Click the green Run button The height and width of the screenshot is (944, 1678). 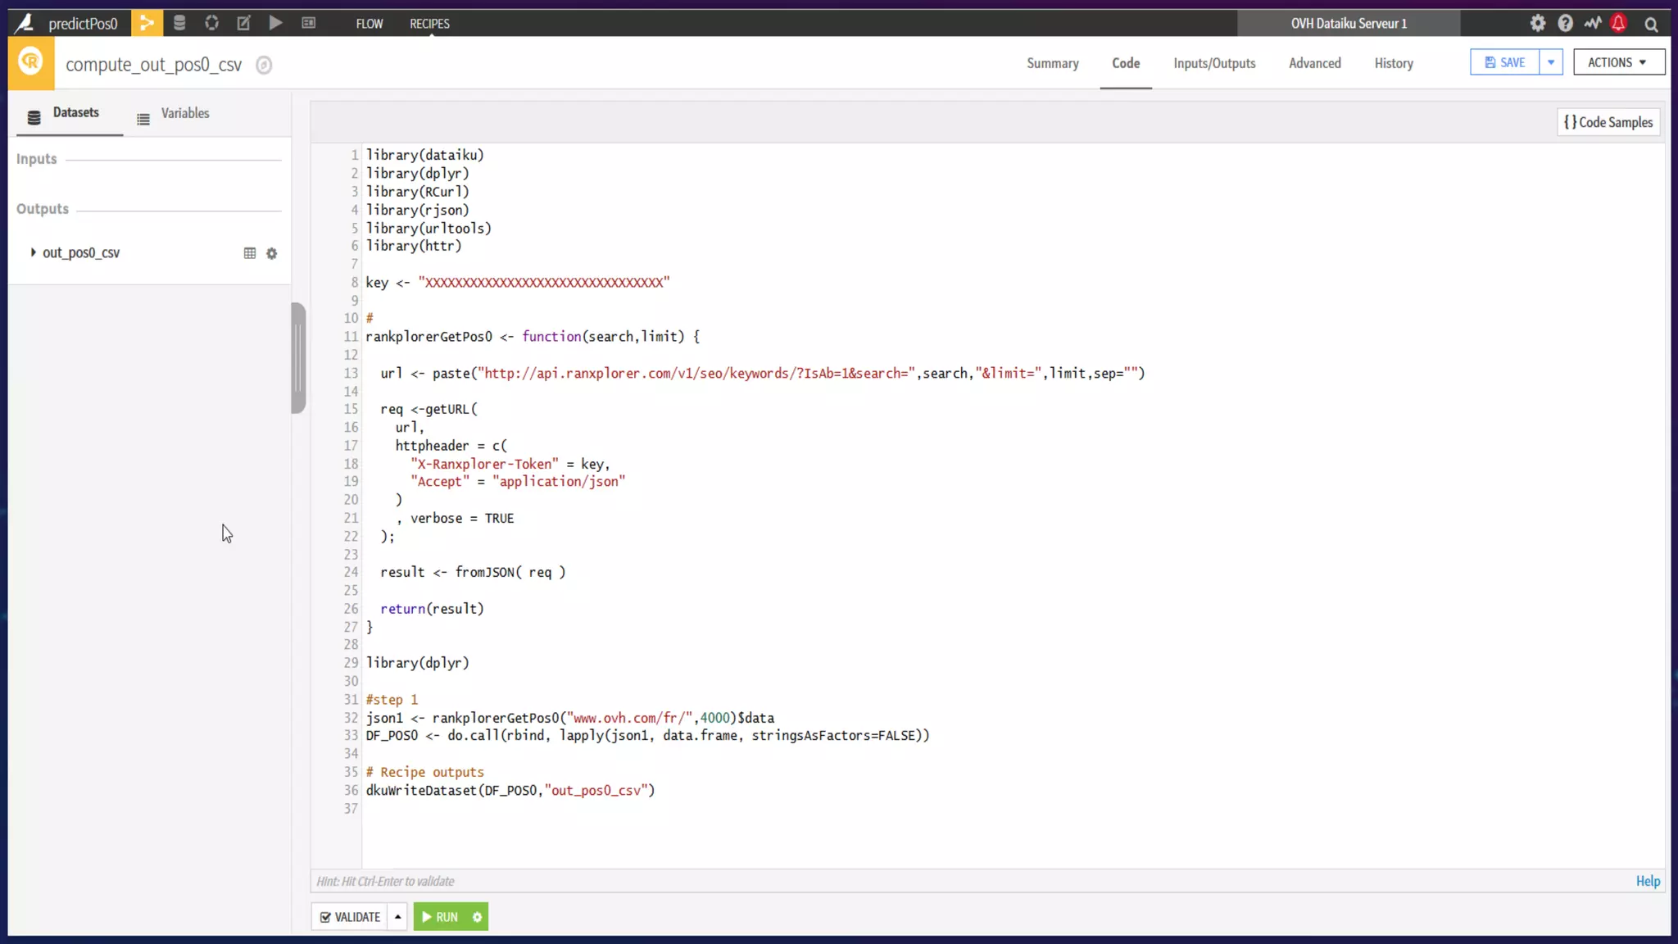point(440,917)
